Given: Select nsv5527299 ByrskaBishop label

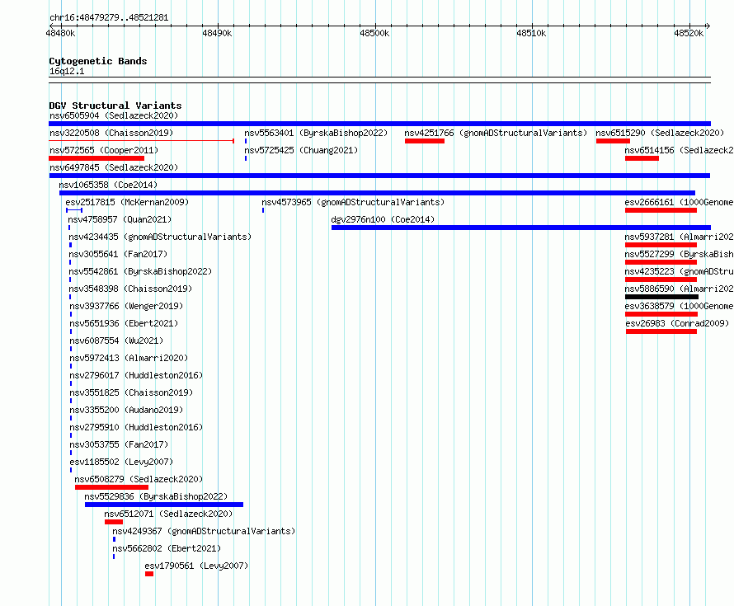Looking at the screenshot, I should [x=679, y=254].
